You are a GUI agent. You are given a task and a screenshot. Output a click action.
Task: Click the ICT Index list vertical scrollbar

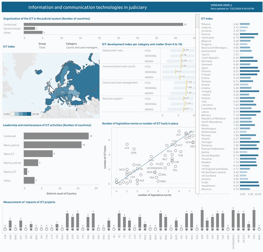coord(197,99)
